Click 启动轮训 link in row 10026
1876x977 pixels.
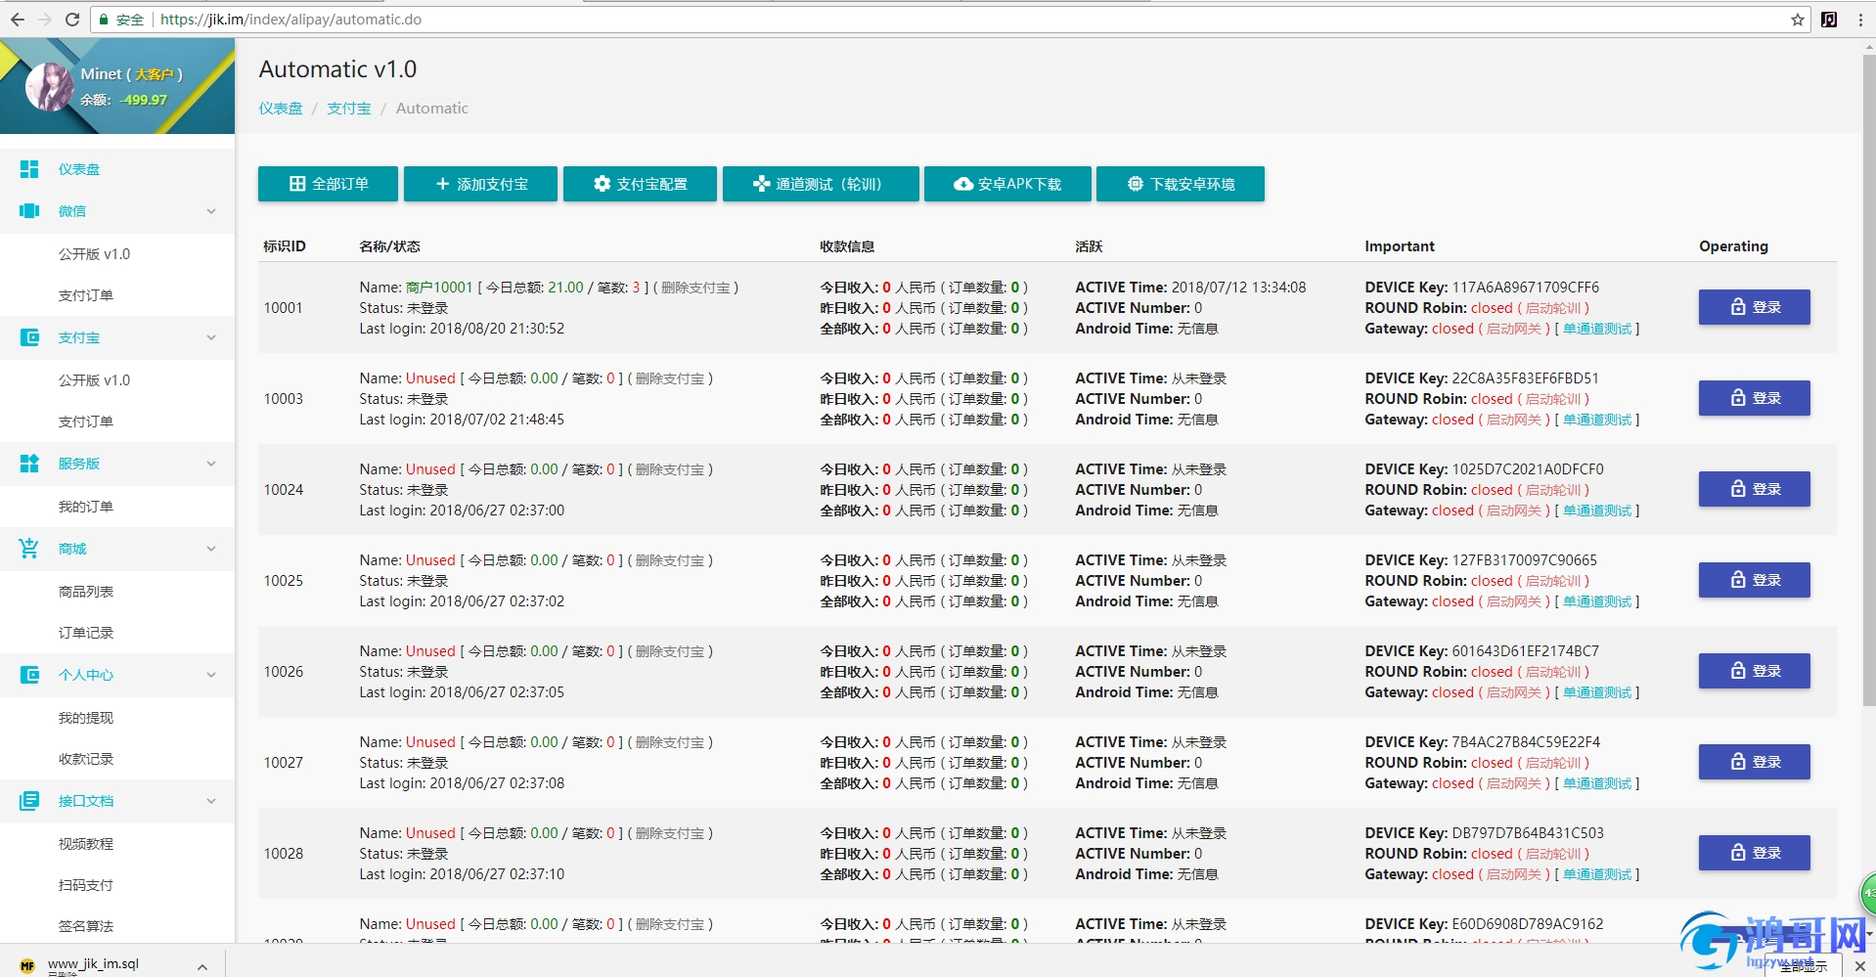[1553, 672]
